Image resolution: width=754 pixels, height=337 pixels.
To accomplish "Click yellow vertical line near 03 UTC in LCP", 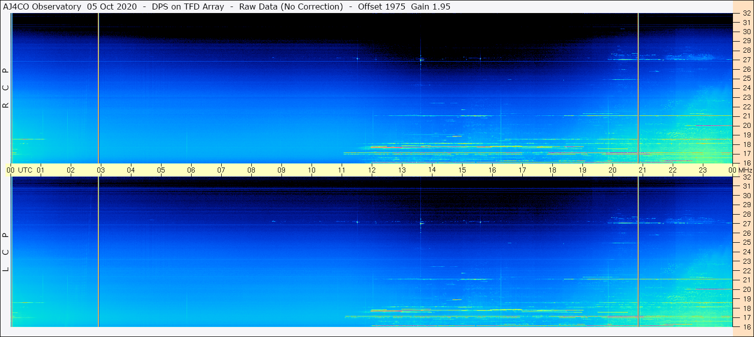I will click(98, 252).
